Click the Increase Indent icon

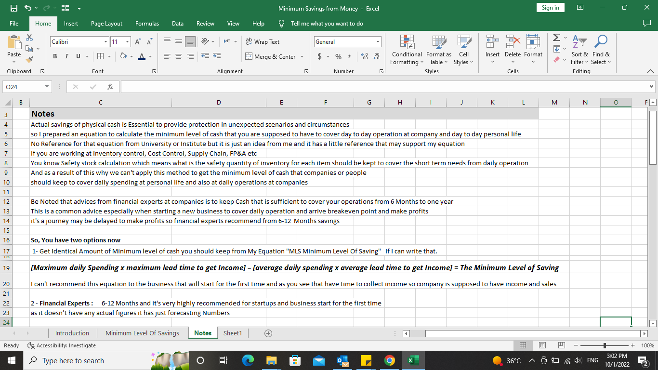point(217,56)
